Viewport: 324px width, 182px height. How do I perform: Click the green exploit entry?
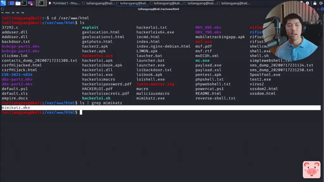click(90, 27)
